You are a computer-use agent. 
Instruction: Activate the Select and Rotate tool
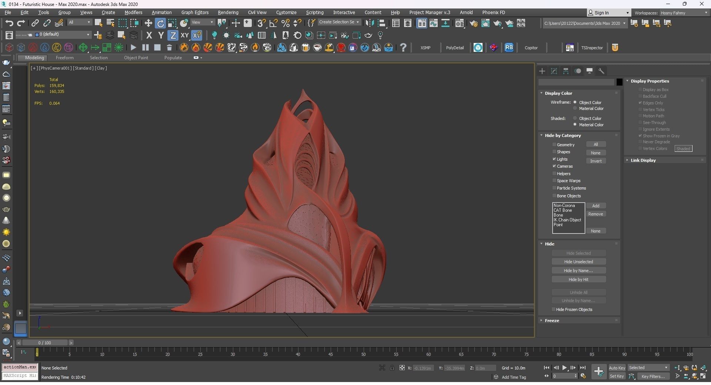(x=160, y=23)
